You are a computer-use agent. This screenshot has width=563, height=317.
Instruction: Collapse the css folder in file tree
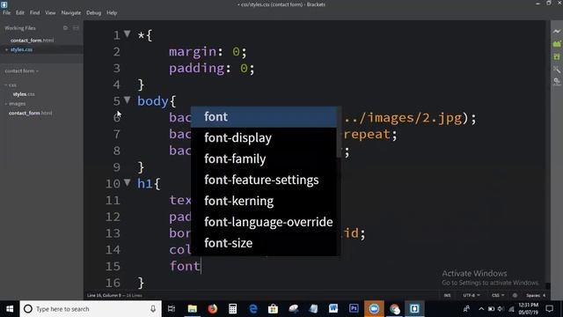tap(11, 85)
